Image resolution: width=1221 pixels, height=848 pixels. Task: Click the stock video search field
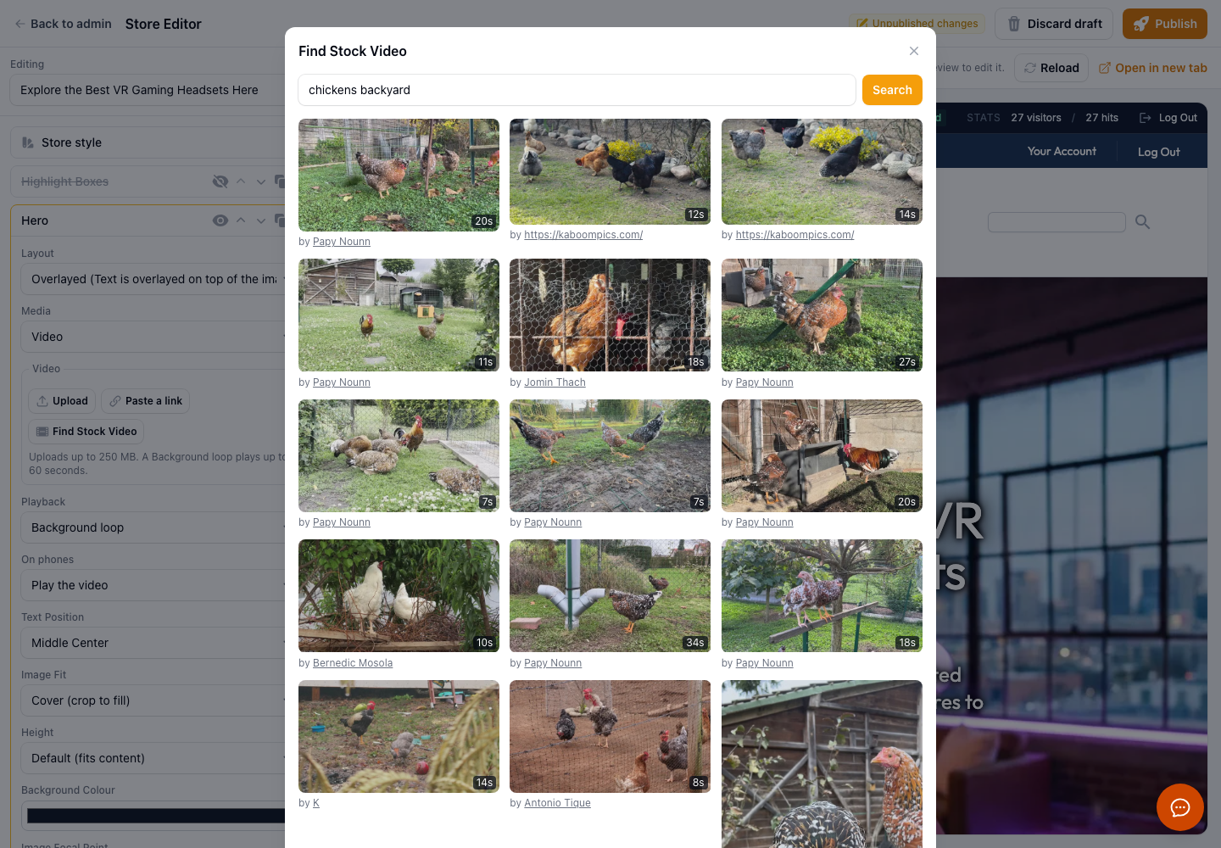[577, 90]
